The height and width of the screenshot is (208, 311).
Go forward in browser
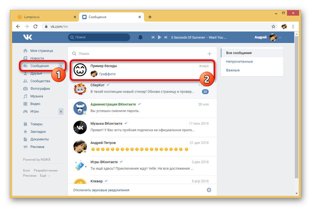[27, 26]
